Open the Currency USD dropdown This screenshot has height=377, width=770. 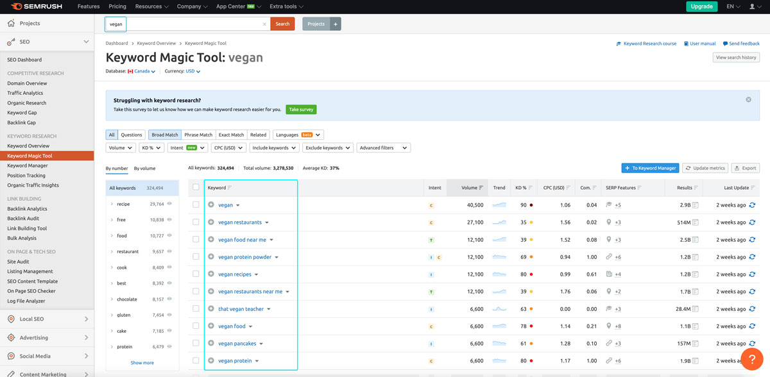[x=193, y=71]
